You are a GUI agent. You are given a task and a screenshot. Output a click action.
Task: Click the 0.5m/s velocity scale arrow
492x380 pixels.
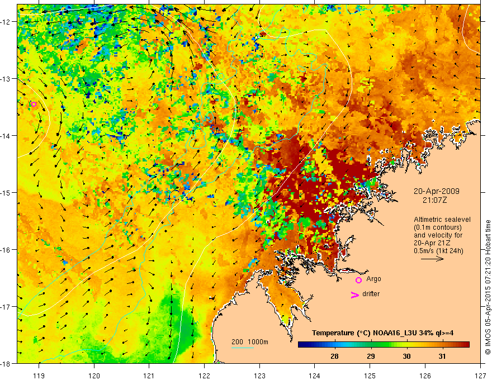tap(432, 259)
